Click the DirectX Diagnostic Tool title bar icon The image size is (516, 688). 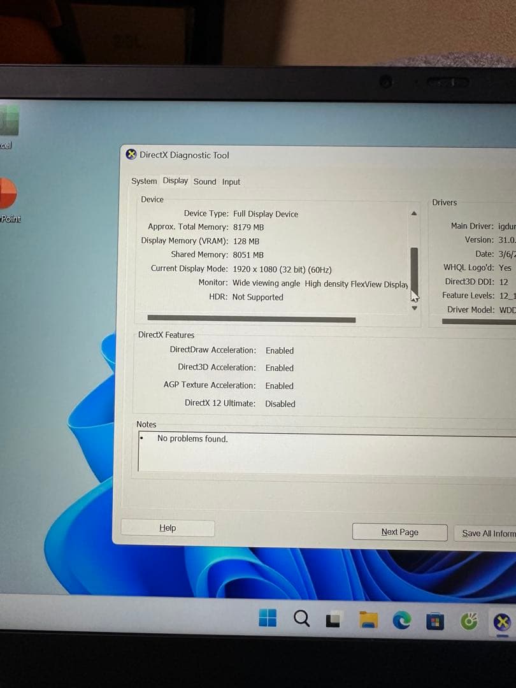point(130,154)
